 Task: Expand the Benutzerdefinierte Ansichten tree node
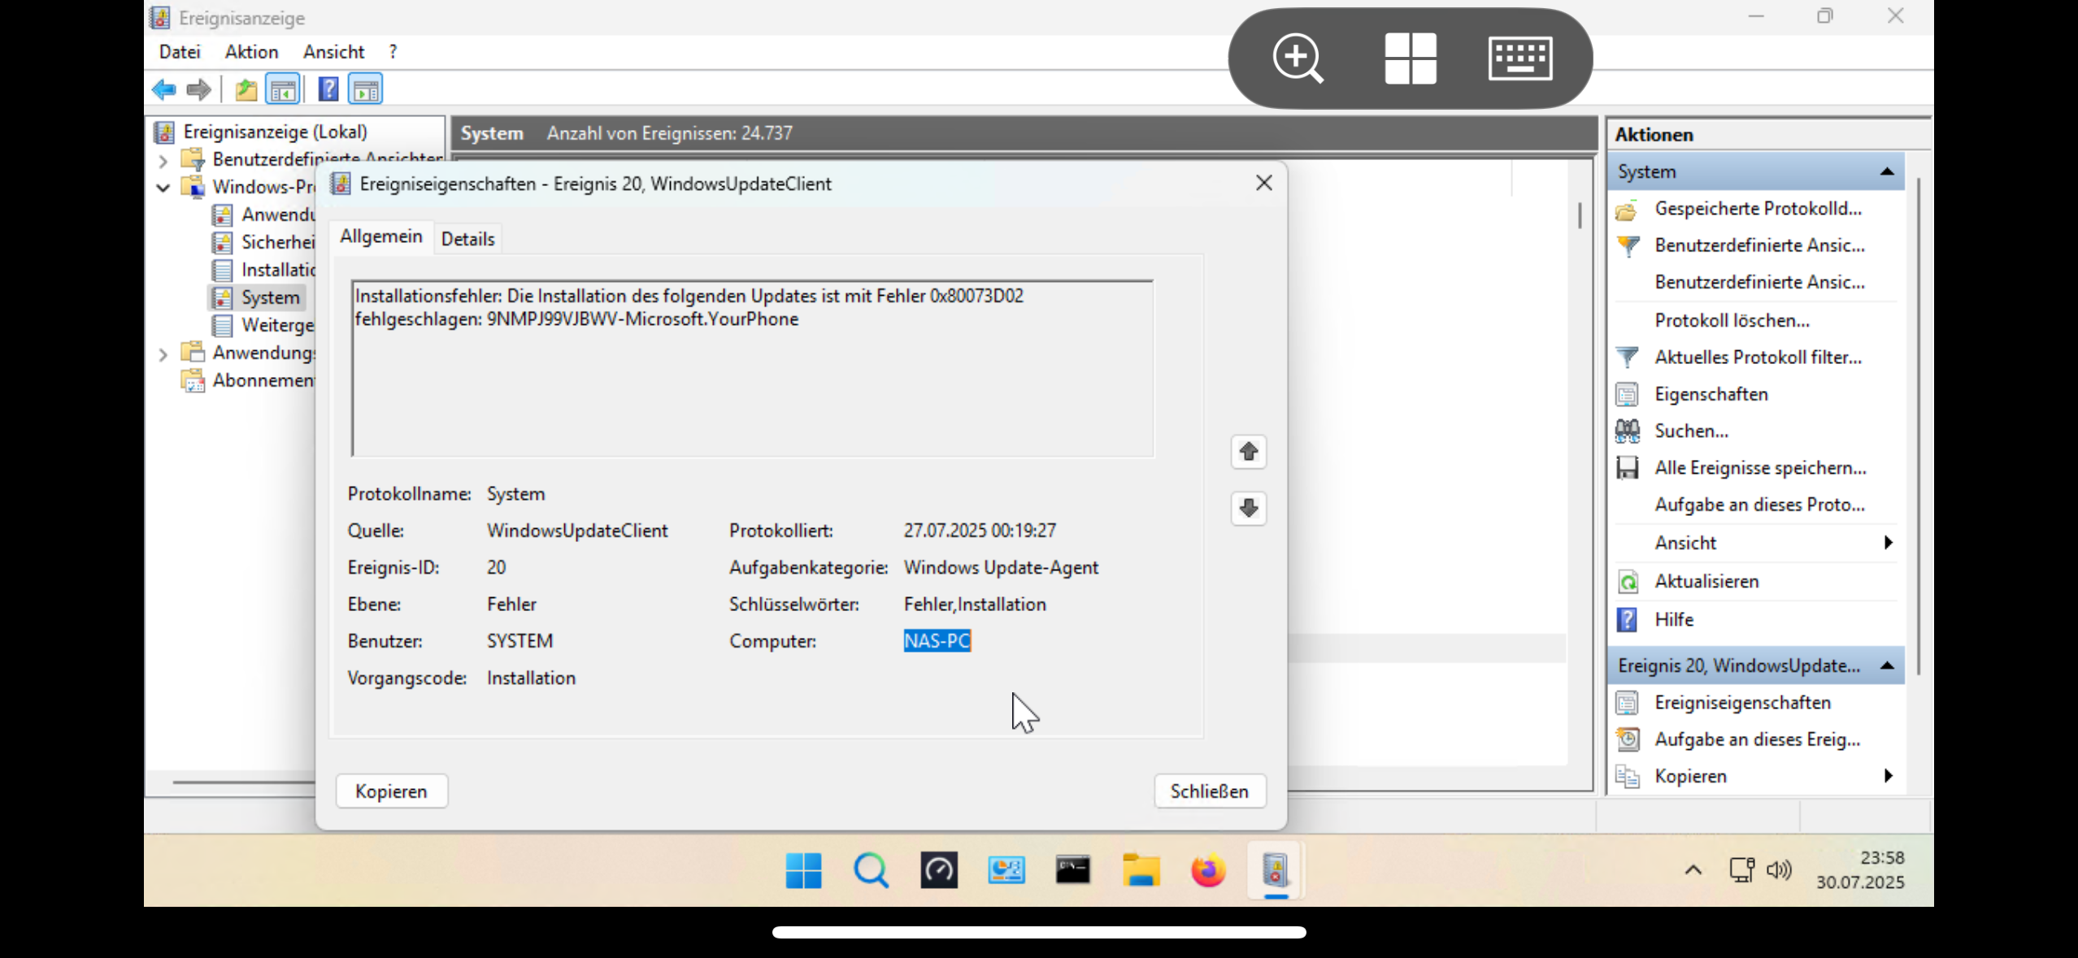(163, 160)
